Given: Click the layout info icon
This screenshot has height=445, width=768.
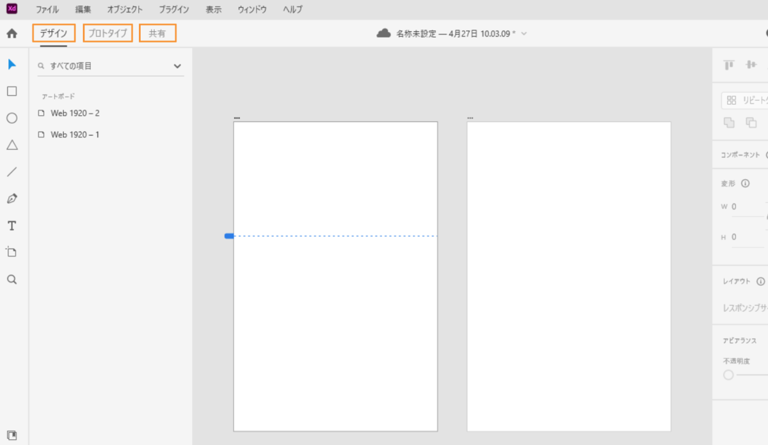Looking at the screenshot, I should [x=760, y=281].
